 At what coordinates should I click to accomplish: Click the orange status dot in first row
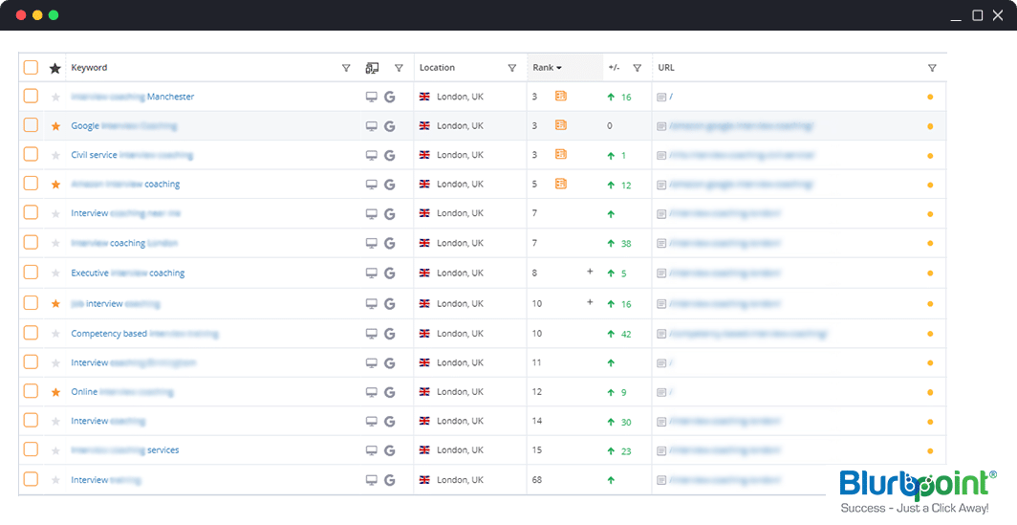tap(930, 97)
